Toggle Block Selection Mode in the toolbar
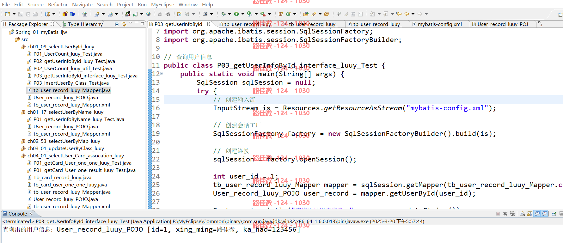The height and width of the screenshot is (243, 563). point(353,14)
